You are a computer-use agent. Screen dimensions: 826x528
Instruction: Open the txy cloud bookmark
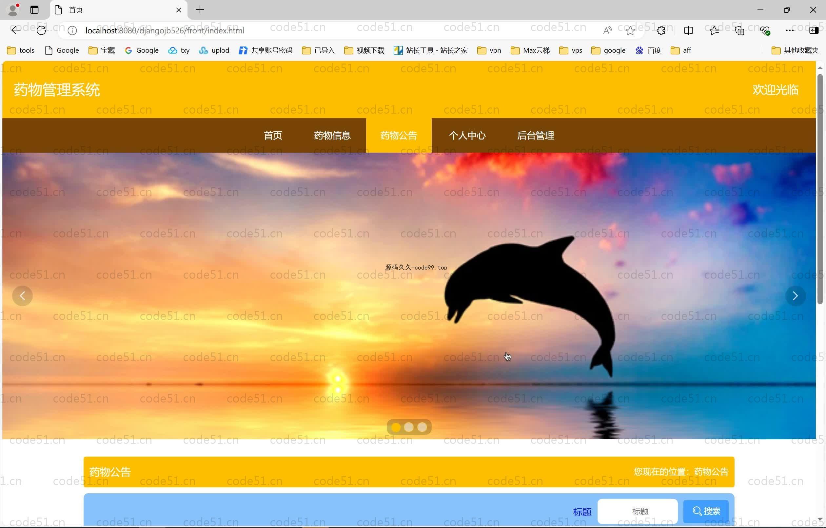pos(179,50)
